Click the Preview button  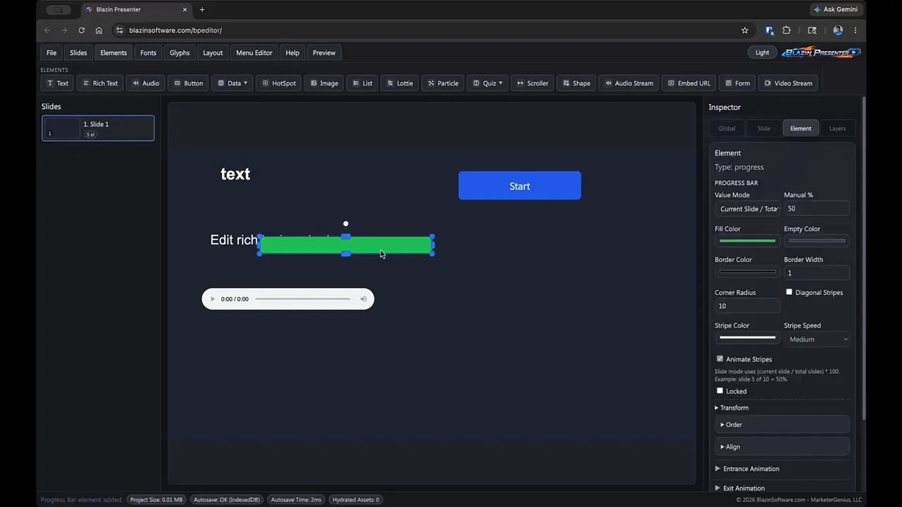(x=324, y=53)
